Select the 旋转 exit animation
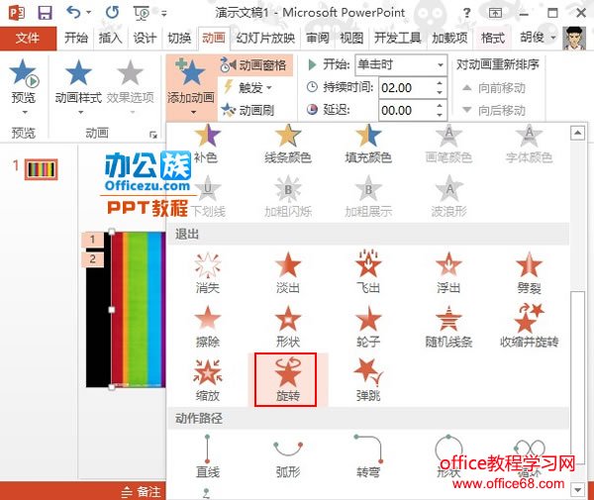This screenshot has width=594, height=500. [288, 379]
